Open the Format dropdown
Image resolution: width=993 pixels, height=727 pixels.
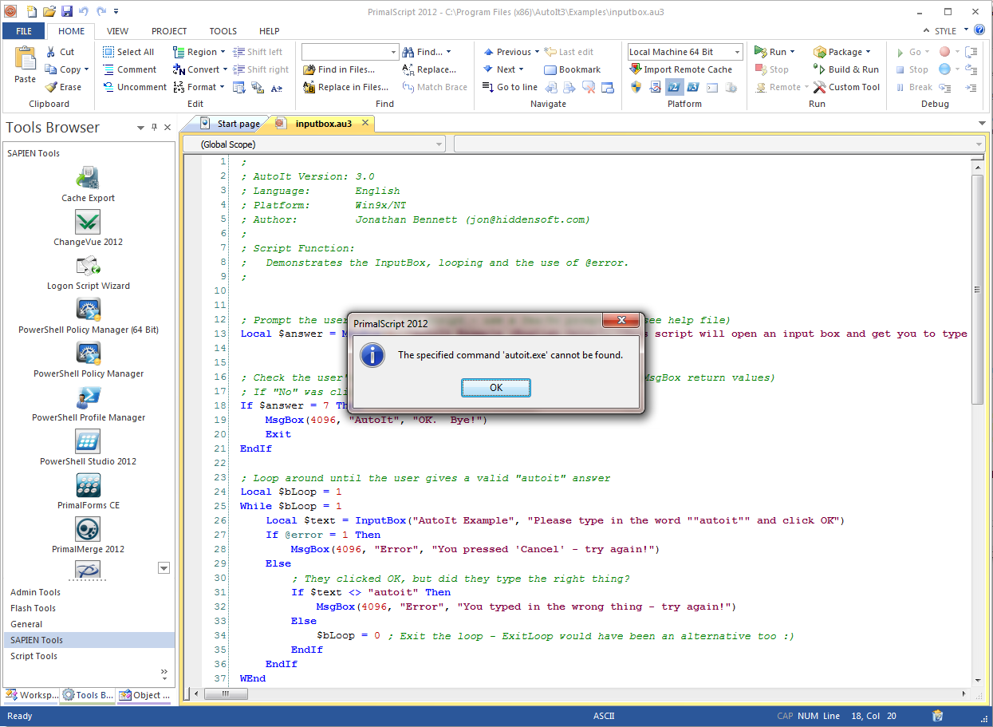(223, 87)
